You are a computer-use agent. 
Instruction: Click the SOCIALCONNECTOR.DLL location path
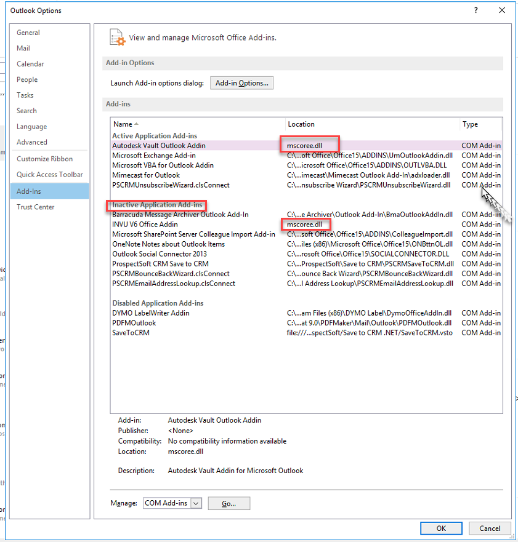tap(368, 254)
